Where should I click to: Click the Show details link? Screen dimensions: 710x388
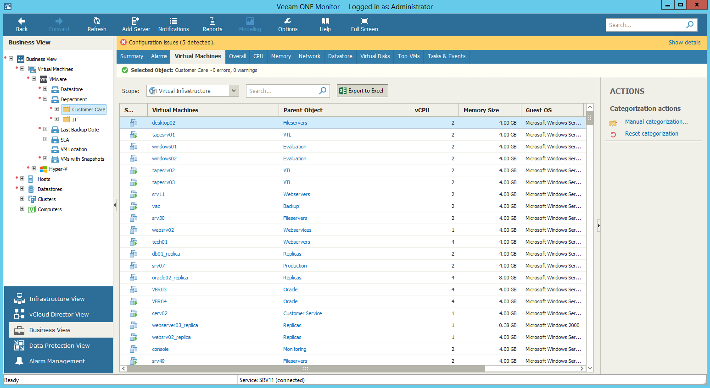coord(684,43)
